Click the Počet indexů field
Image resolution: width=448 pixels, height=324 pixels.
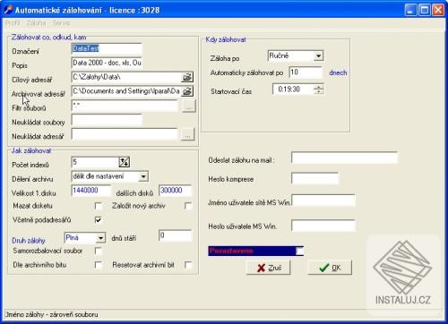[x=95, y=162]
